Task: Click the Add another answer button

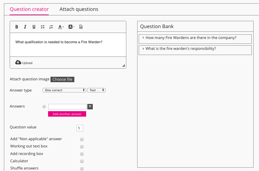Action: [x=67, y=114]
